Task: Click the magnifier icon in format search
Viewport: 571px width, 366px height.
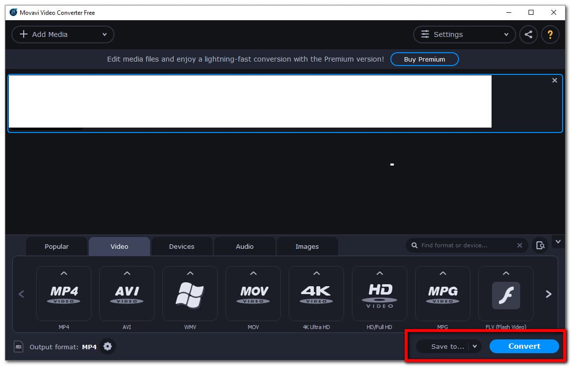Action: pyautogui.click(x=415, y=245)
